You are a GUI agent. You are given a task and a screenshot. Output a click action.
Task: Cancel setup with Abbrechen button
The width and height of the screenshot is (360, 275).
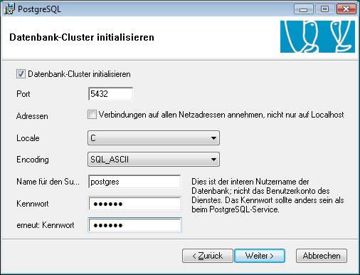pos(322,256)
